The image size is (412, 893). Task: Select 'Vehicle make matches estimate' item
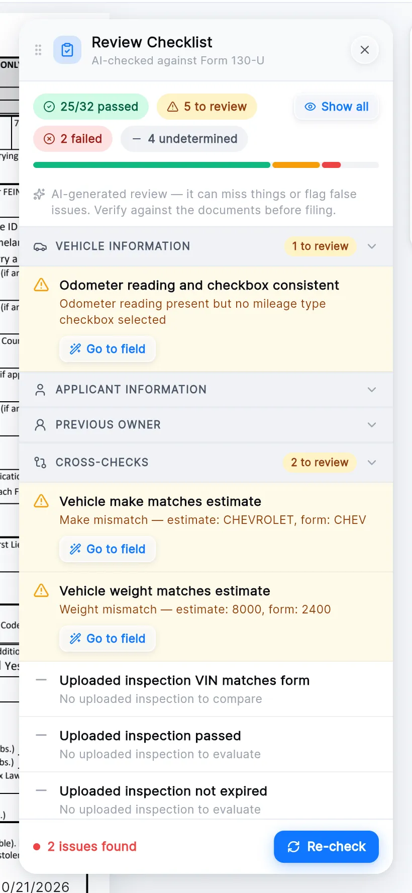[x=206, y=527]
